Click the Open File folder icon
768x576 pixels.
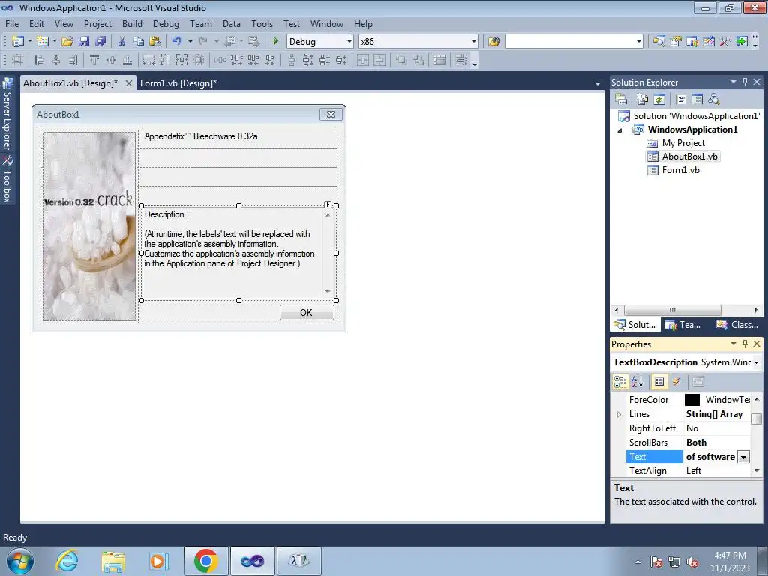click(x=67, y=42)
